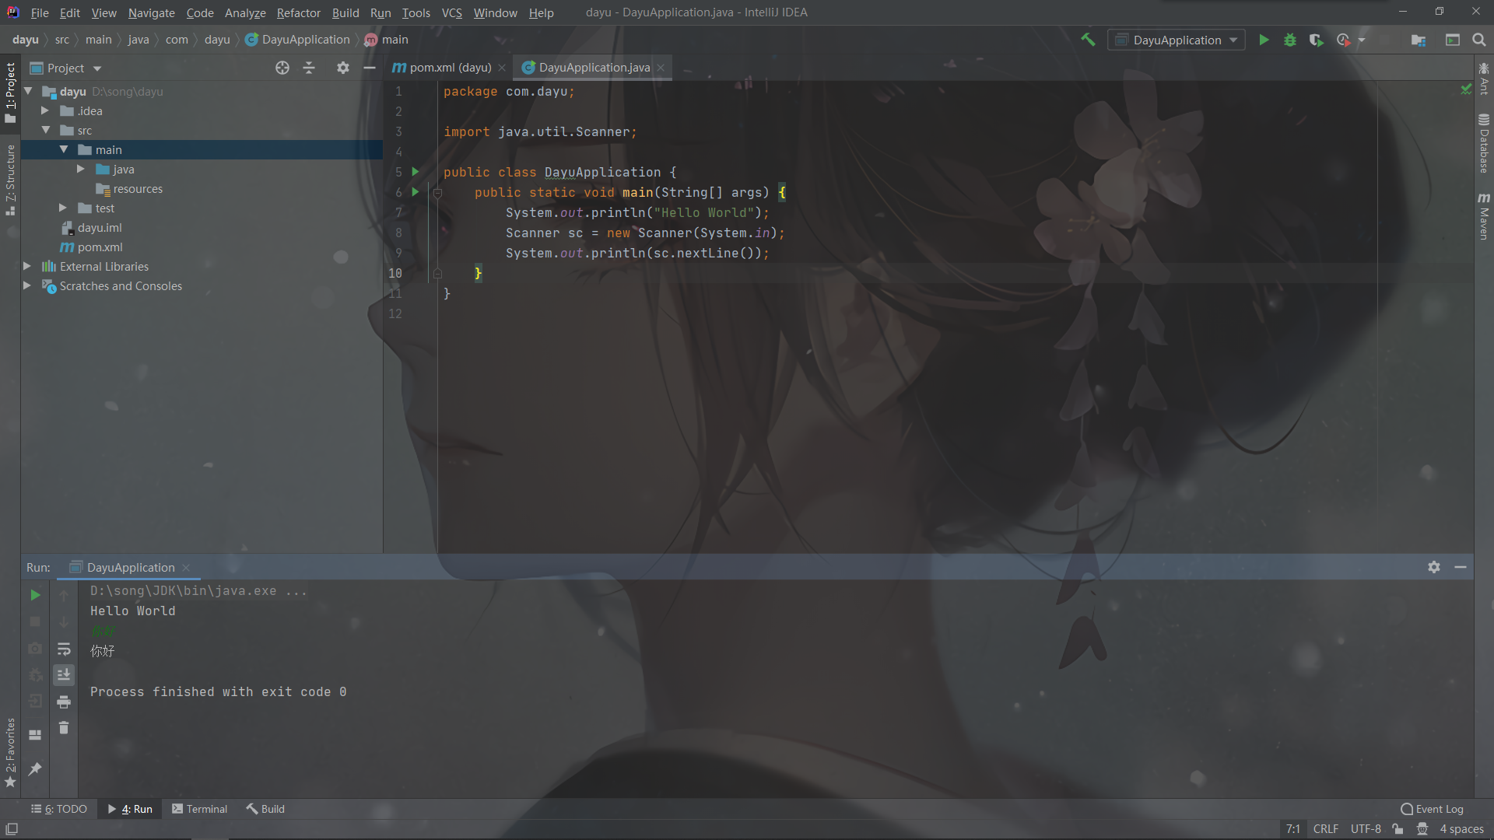Click the Build project hammer icon
1494x840 pixels.
tap(1088, 40)
